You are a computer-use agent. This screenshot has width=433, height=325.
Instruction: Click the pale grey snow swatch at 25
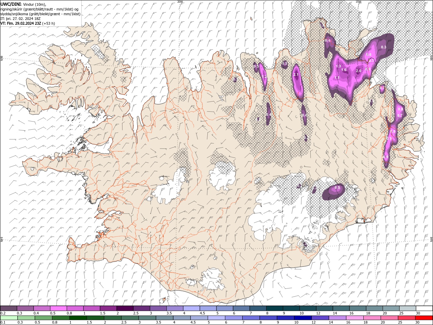(x=407, y=308)
